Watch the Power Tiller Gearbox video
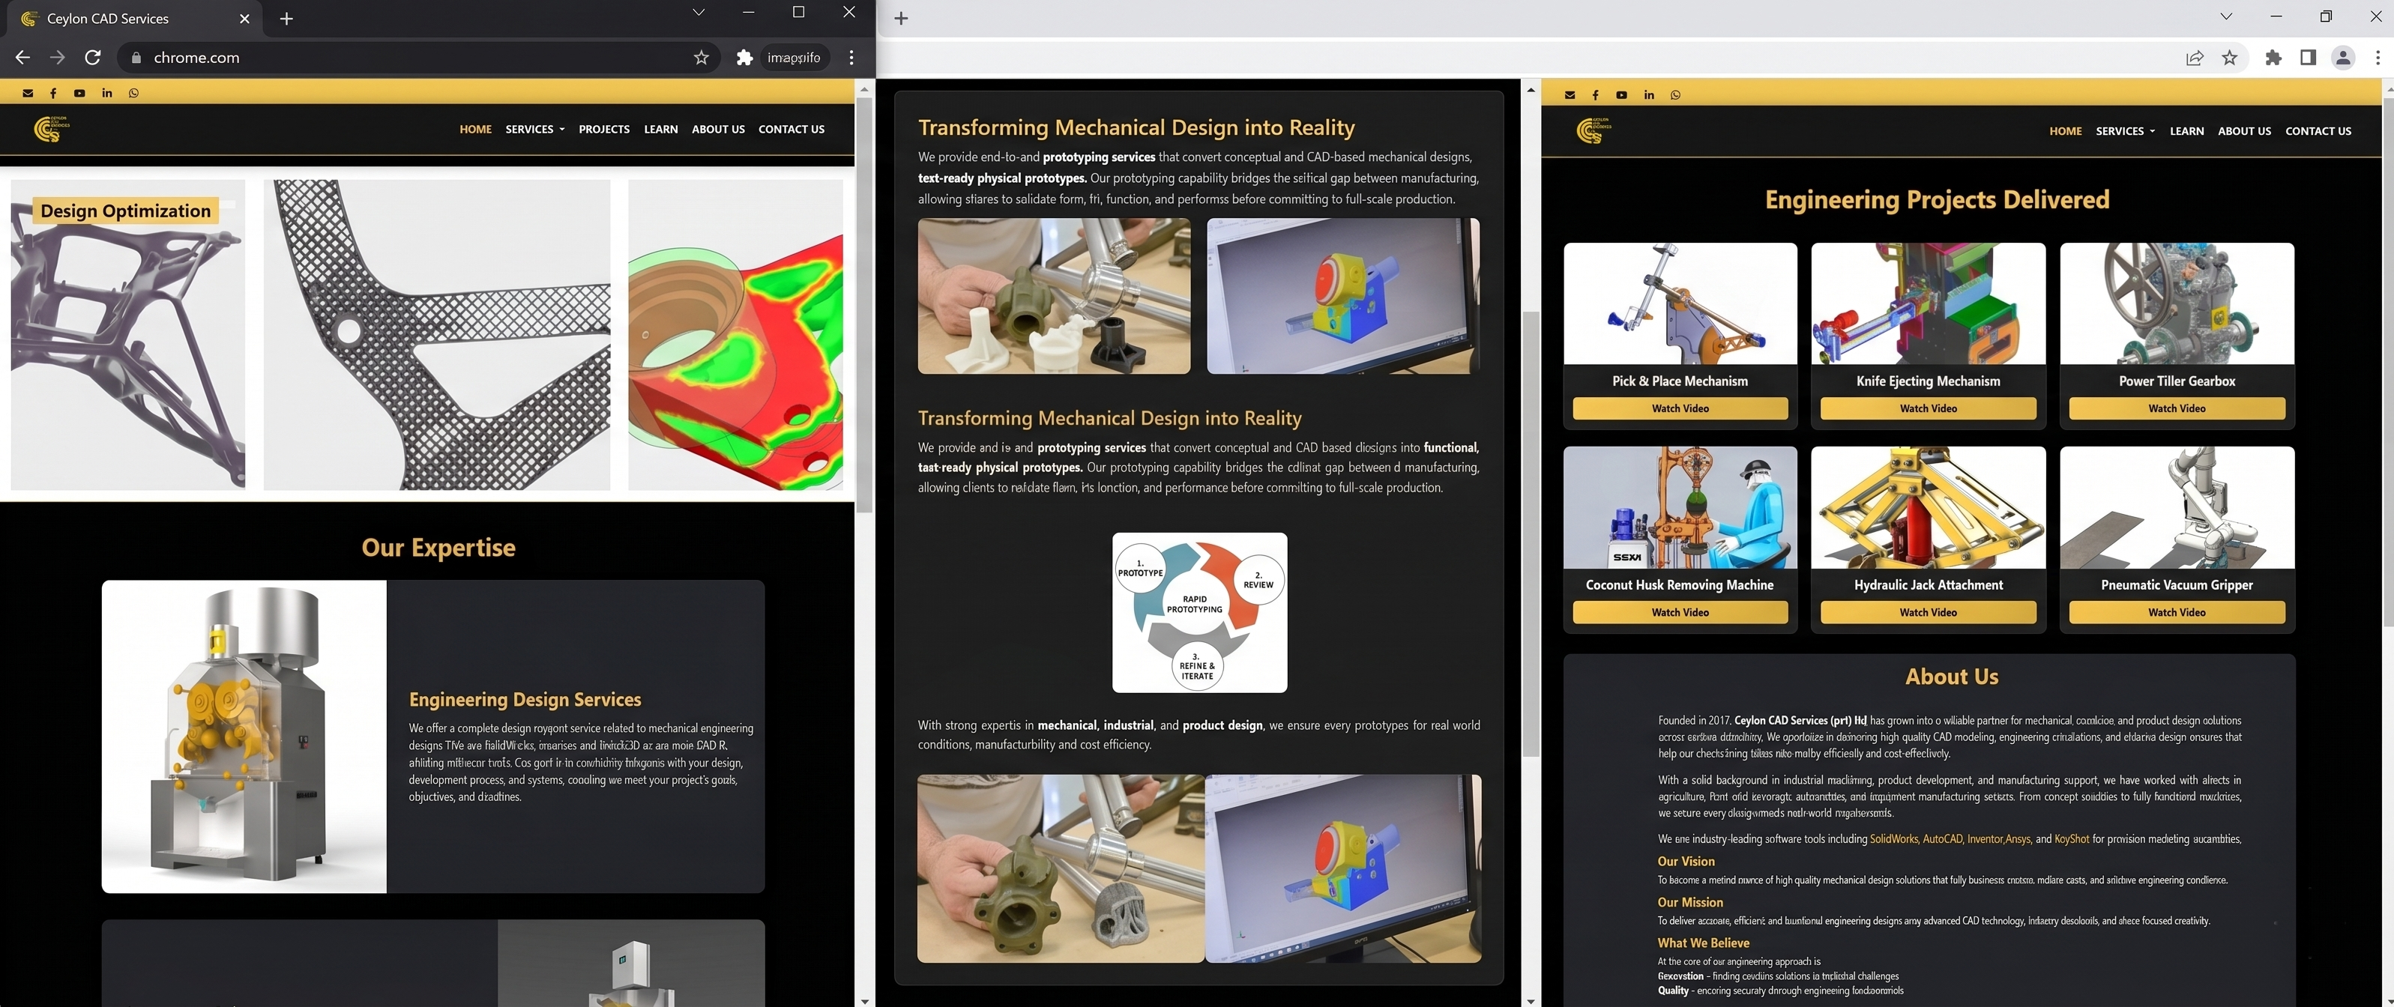This screenshot has width=2394, height=1007. (x=2177, y=408)
